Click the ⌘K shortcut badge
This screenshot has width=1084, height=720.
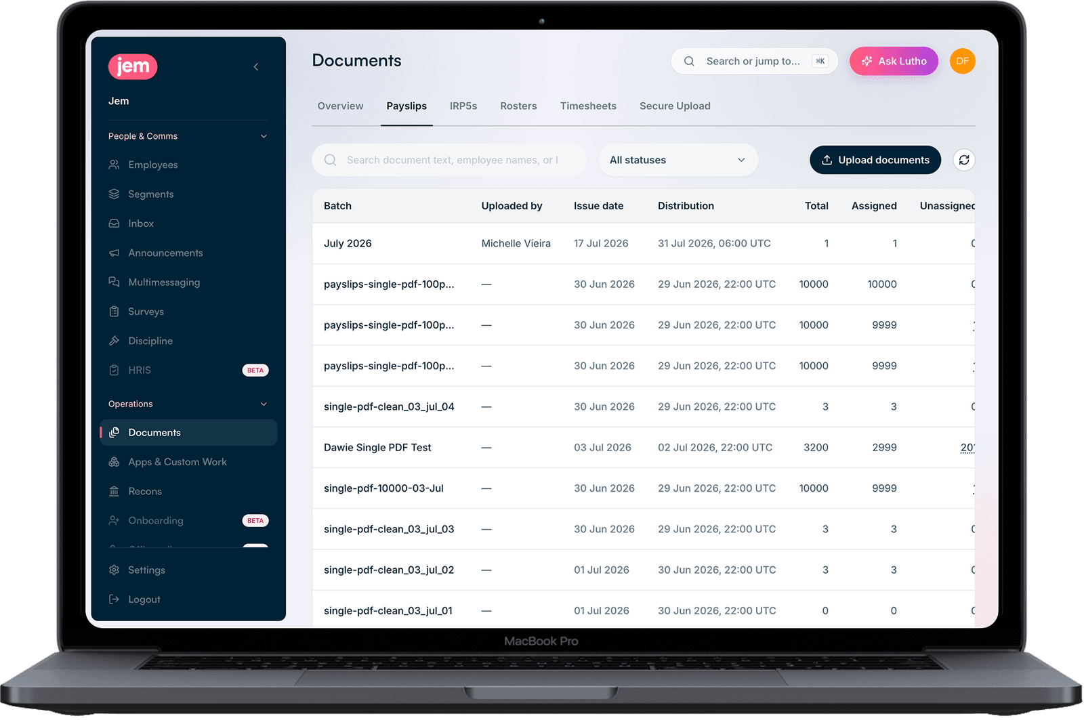tap(820, 61)
